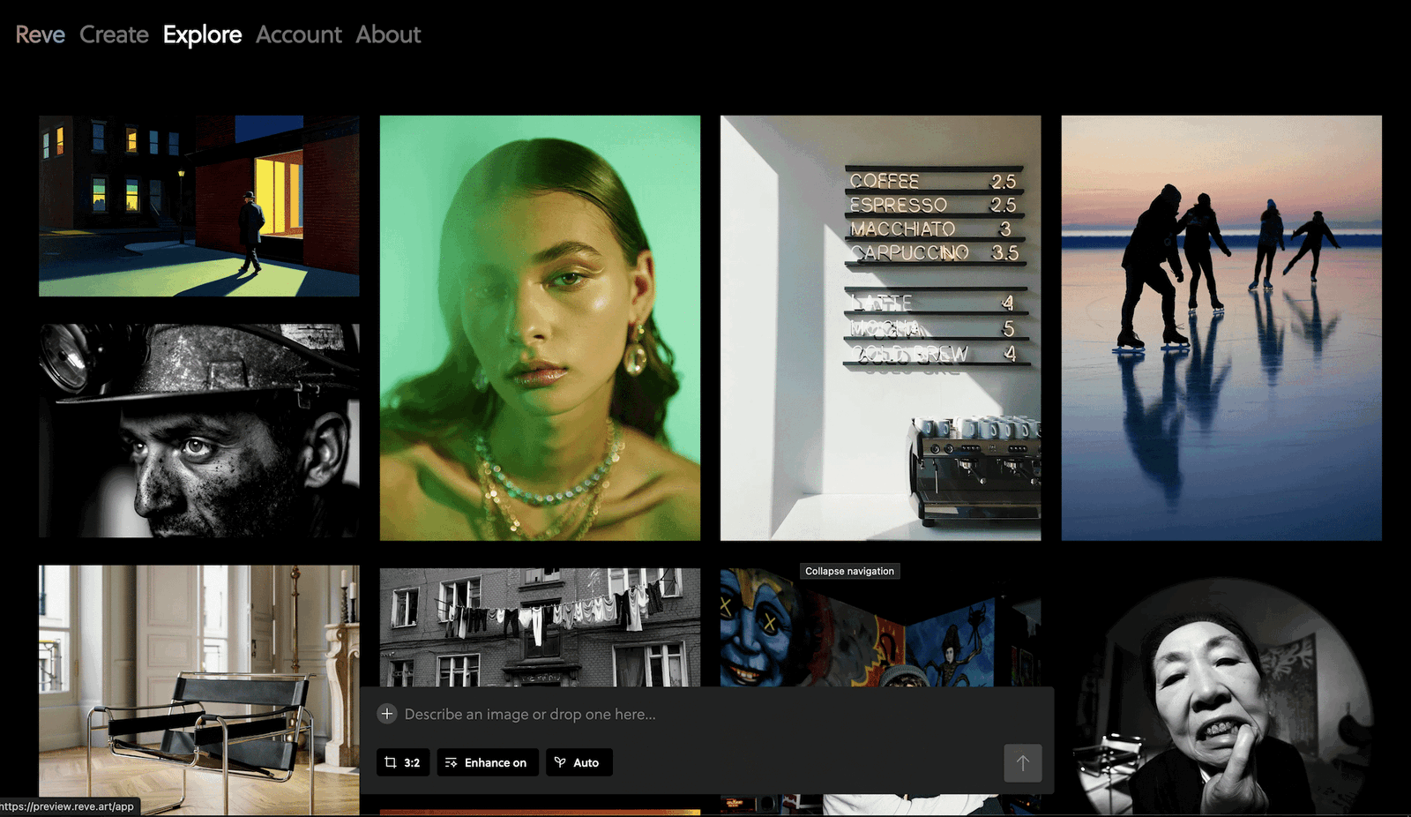The image size is (1411, 817).
Task: Open the Wassily chair interior image
Action: [198, 688]
